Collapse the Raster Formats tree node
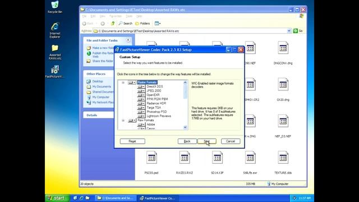Viewport: 359px width, 202px height. coord(123,82)
